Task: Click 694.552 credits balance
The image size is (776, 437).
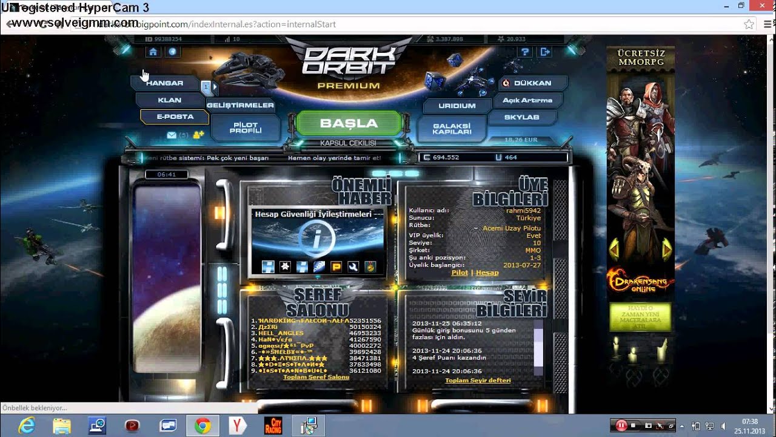Action: [x=446, y=157]
